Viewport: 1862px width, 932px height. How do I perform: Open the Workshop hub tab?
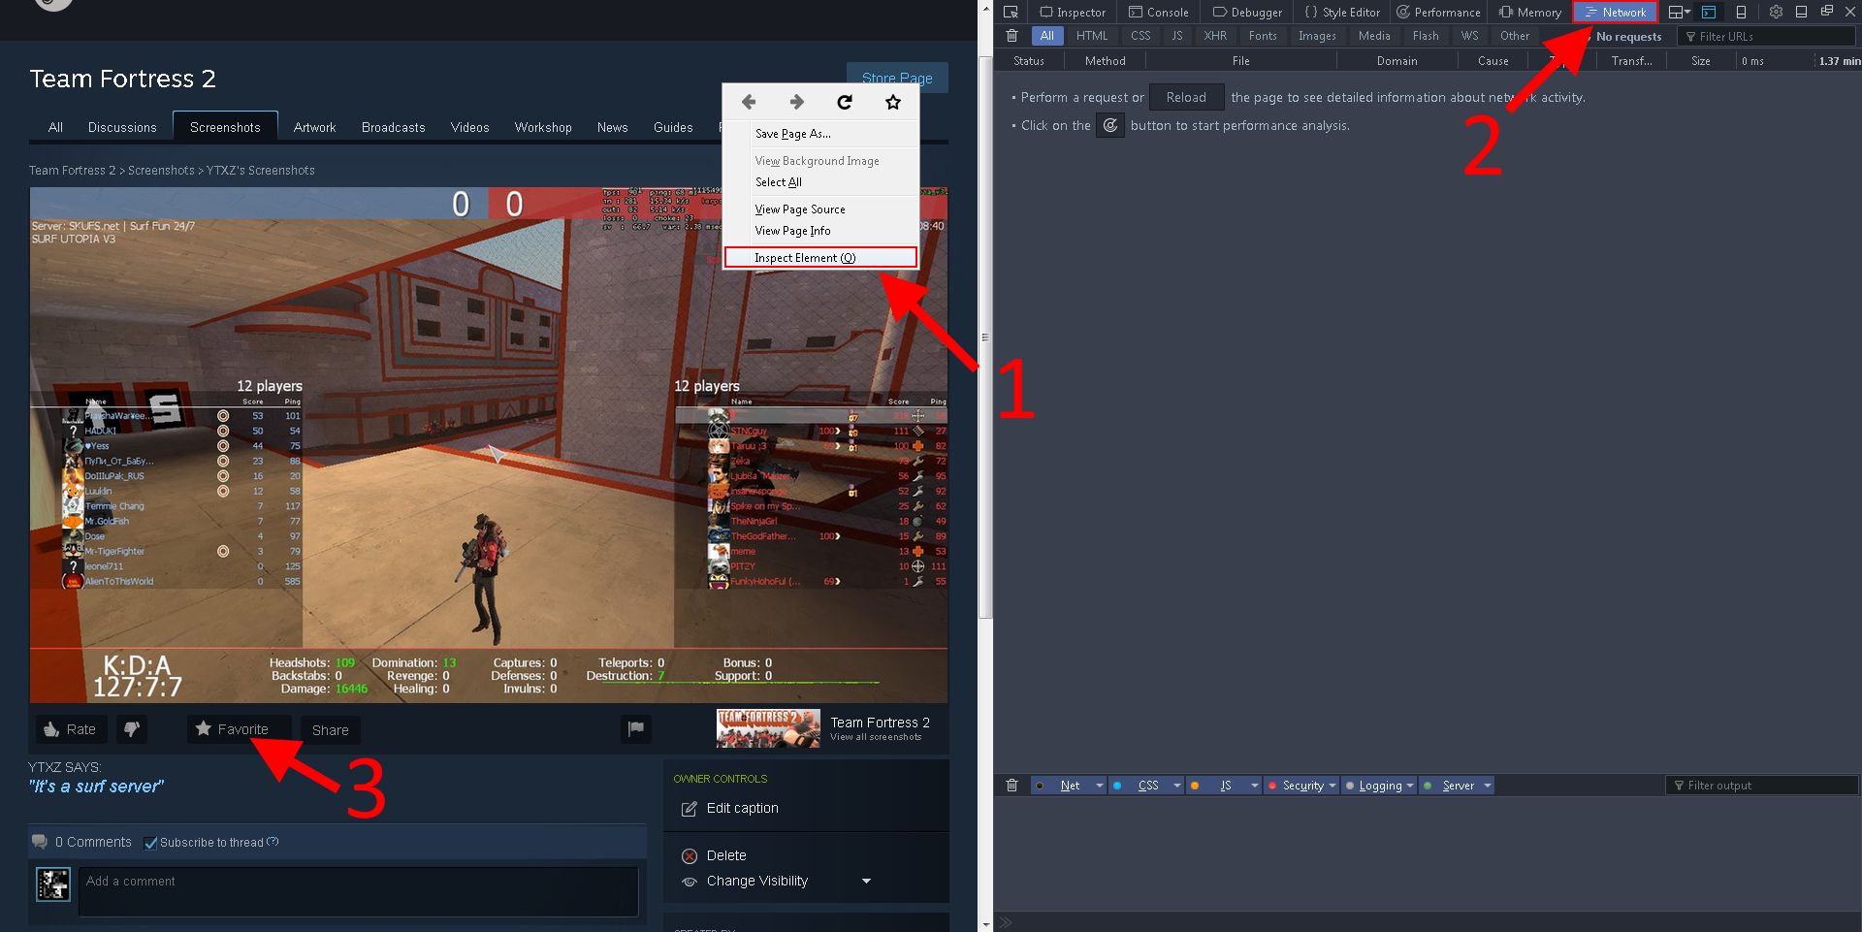(x=543, y=127)
